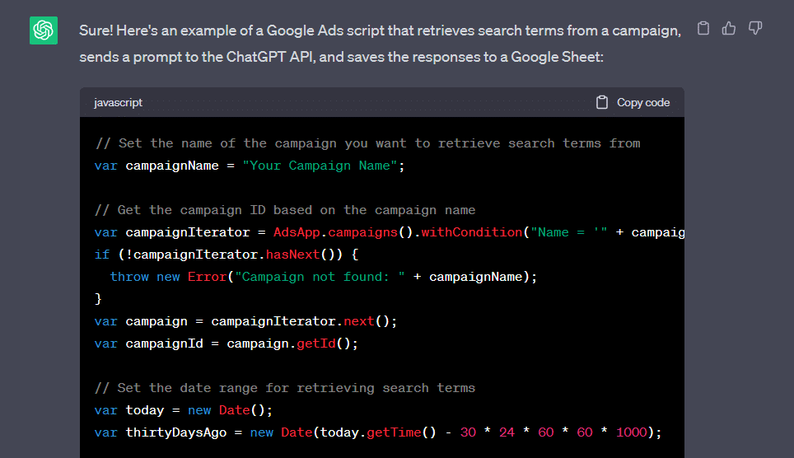Click the ChatGPT avatar logo
Viewport: 794px width, 458px height.
44,30
